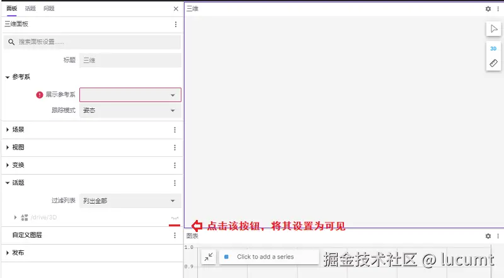Open the 三维 panel settings gear
The image size is (504, 278).
point(488,9)
